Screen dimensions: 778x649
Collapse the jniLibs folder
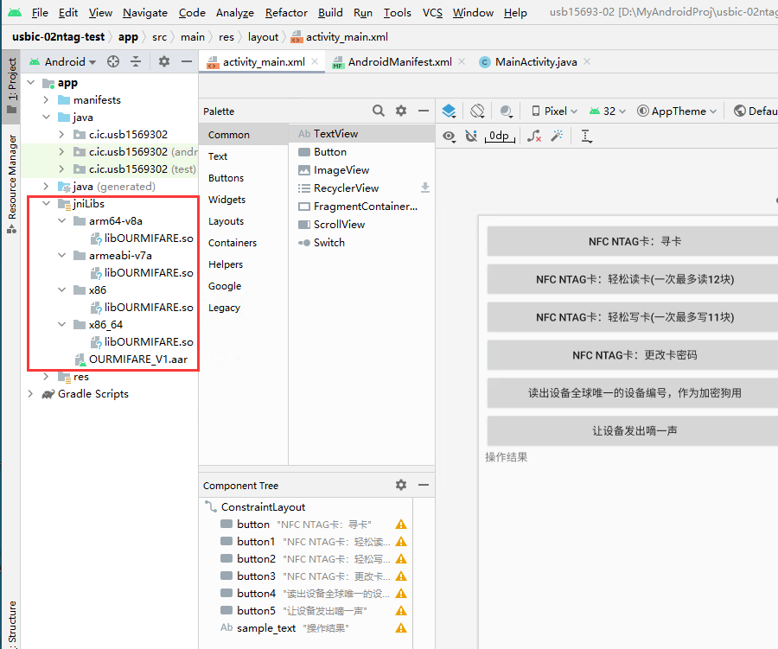coord(46,203)
